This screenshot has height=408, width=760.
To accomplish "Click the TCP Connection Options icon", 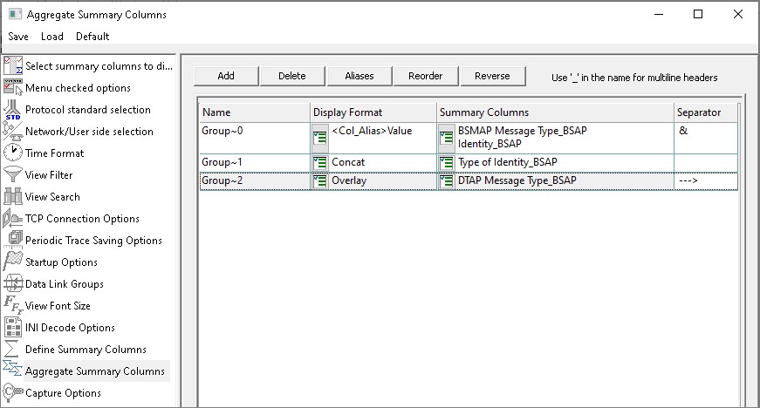I will pos(13,218).
